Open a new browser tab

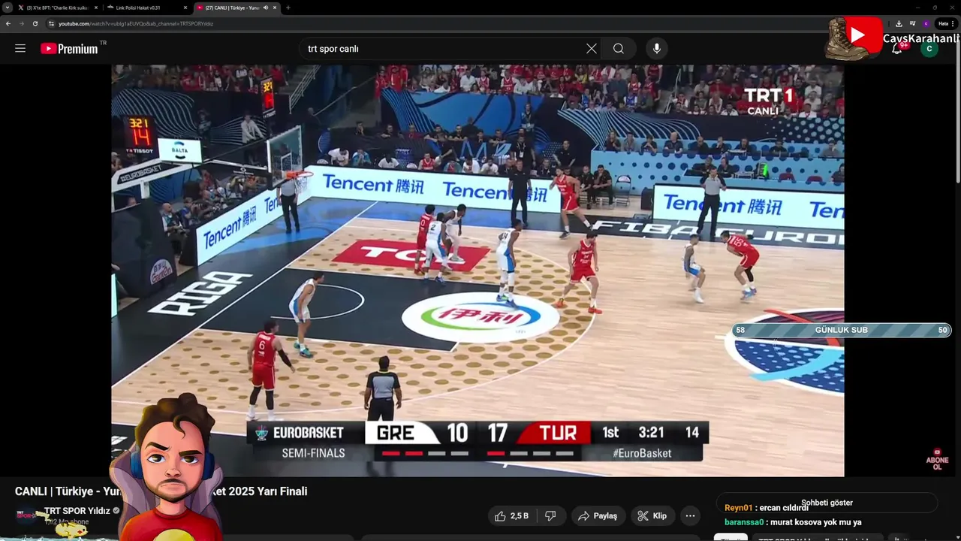point(288,8)
